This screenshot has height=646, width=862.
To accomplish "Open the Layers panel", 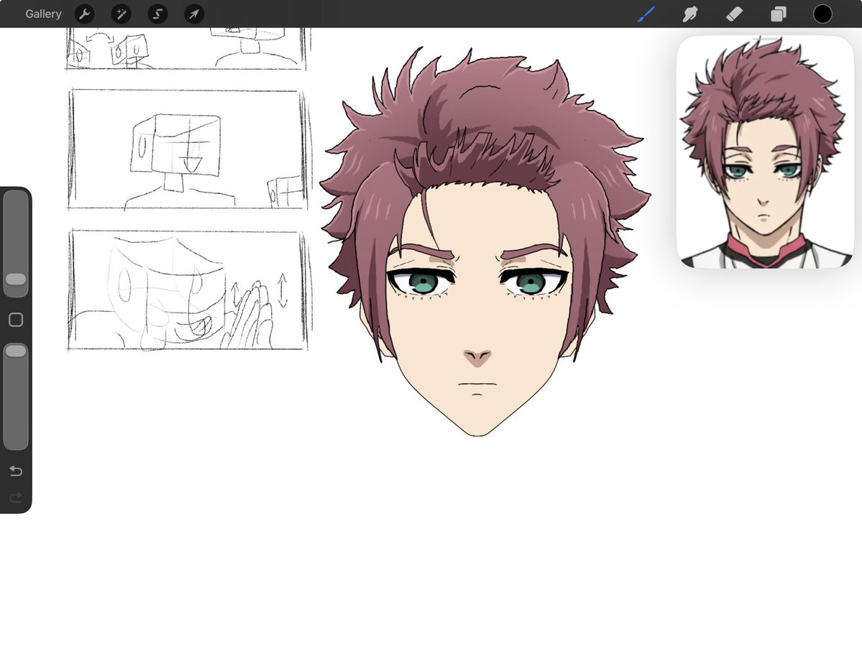I will pos(779,14).
